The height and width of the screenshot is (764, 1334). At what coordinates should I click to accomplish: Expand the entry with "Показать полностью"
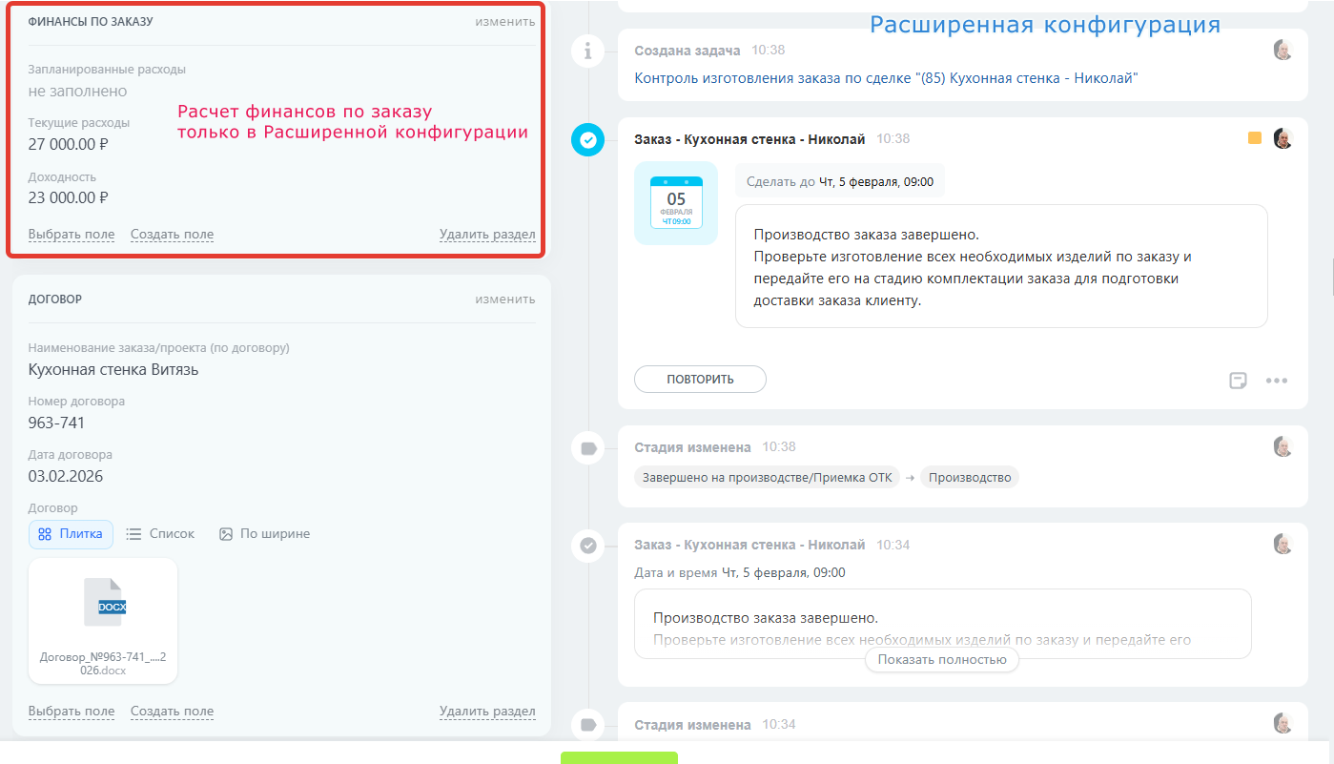(x=942, y=659)
